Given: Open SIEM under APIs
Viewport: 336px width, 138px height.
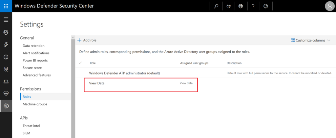Looking at the screenshot, I should (26, 133).
